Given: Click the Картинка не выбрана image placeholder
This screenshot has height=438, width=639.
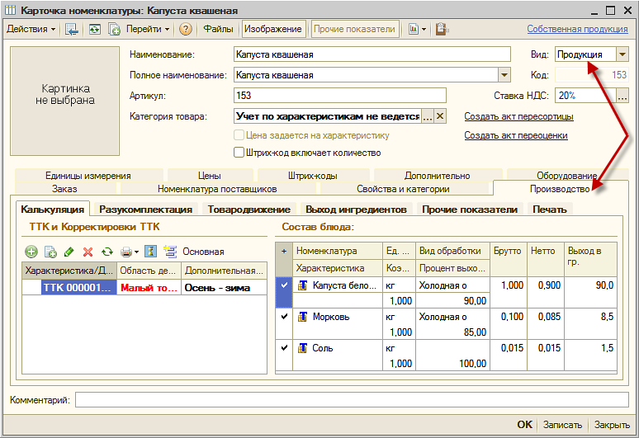Looking at the screenshot, I should pos(64,101).
